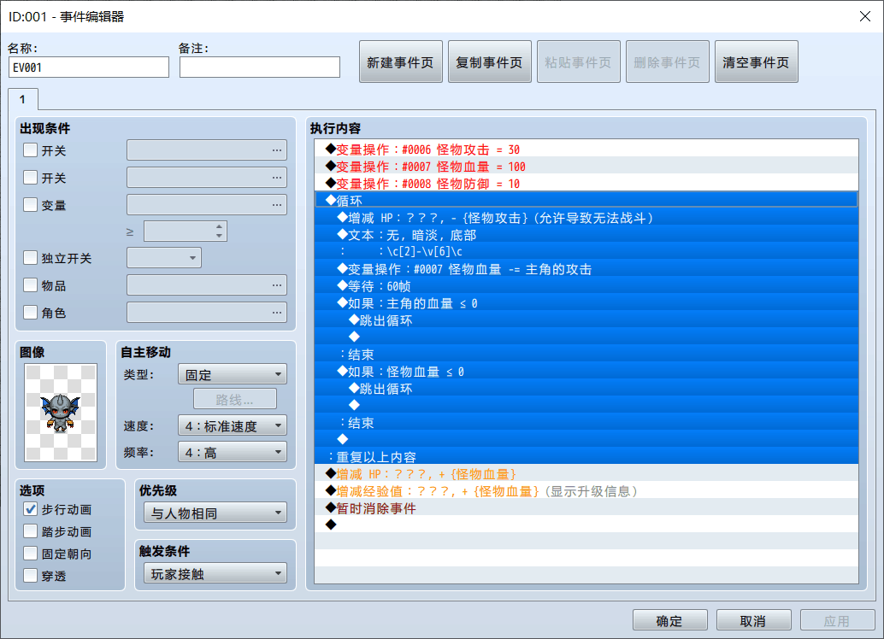Select line 怪物血量 -= 主角的攻击
Screen dimensions: 884x639
tap(586, 269)
